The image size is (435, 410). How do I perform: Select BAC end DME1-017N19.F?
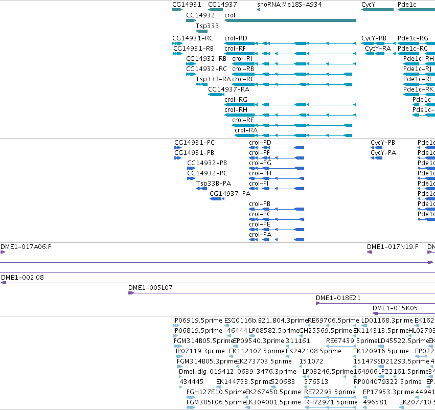point(370,252)
